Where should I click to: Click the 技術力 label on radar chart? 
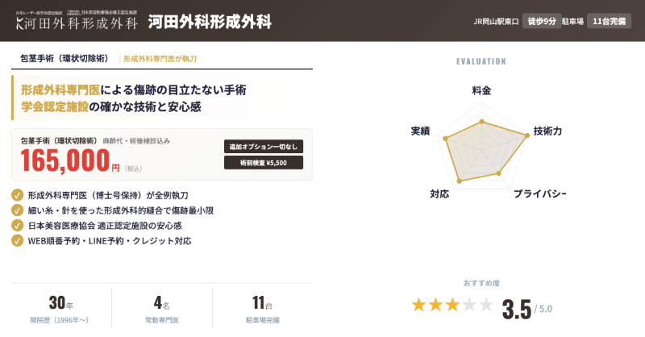click(547, 131)
